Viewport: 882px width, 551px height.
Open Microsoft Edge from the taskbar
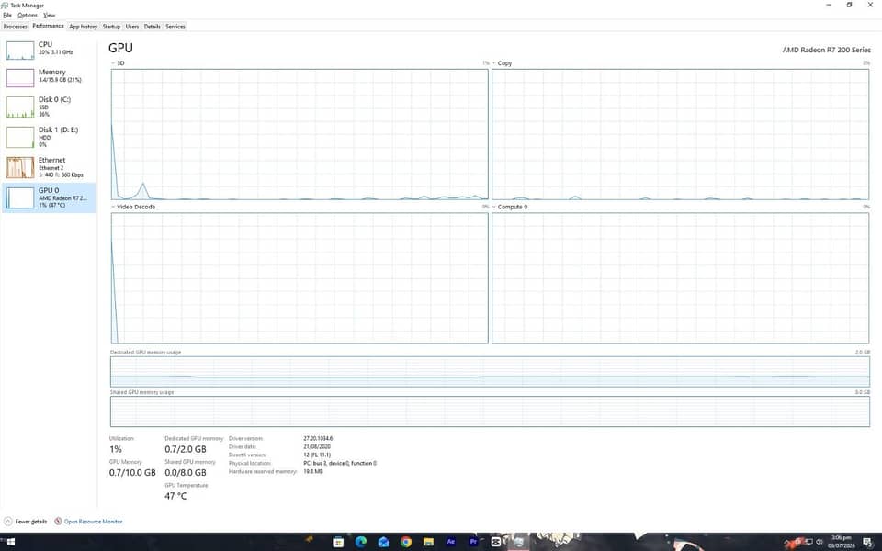tap(360, 542)
